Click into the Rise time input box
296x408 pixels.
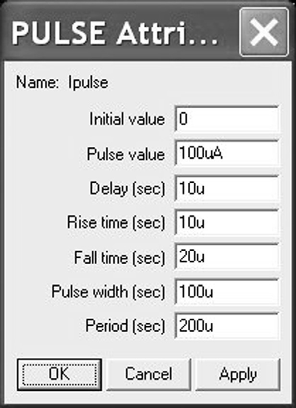click(x=227, y=223)
